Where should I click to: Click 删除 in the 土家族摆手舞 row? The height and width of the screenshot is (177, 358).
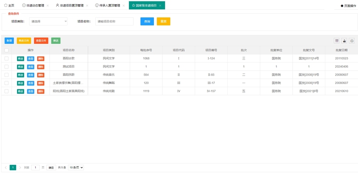tap(41, 83)
